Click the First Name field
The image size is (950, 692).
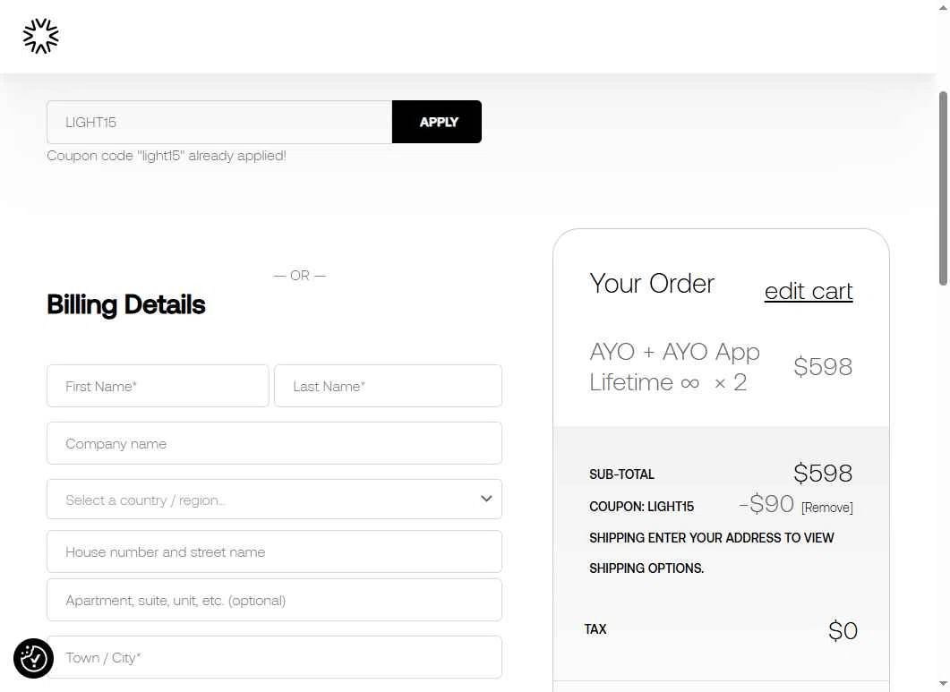click(x=158, y=386)
